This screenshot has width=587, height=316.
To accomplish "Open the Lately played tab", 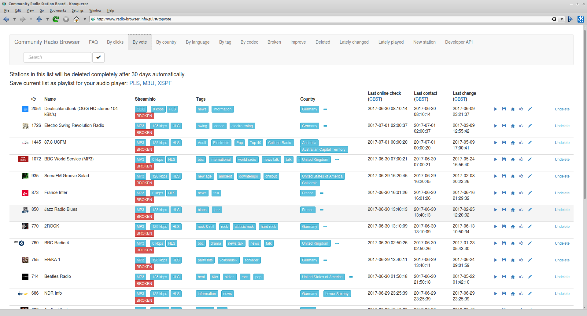I will 391,42.
